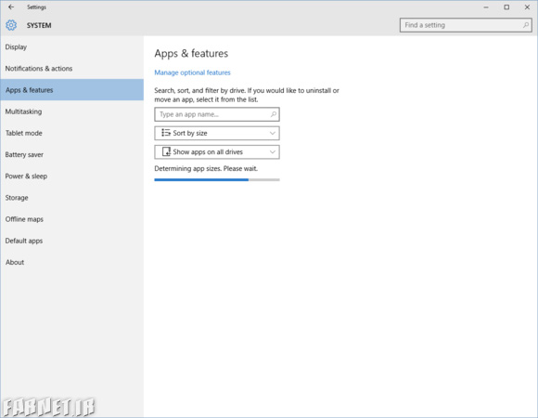Go back with the arrow icon
The width and height of the screenshot is (538, 418).
coord(11,7)
